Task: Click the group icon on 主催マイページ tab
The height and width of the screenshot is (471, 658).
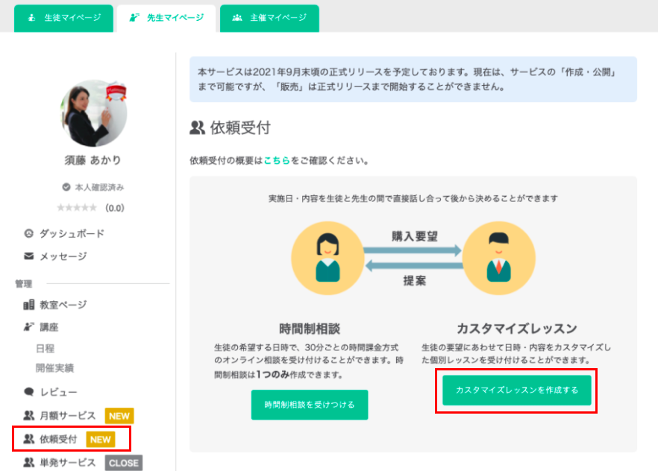Action: pyautogui.click(x=237, y=18)
